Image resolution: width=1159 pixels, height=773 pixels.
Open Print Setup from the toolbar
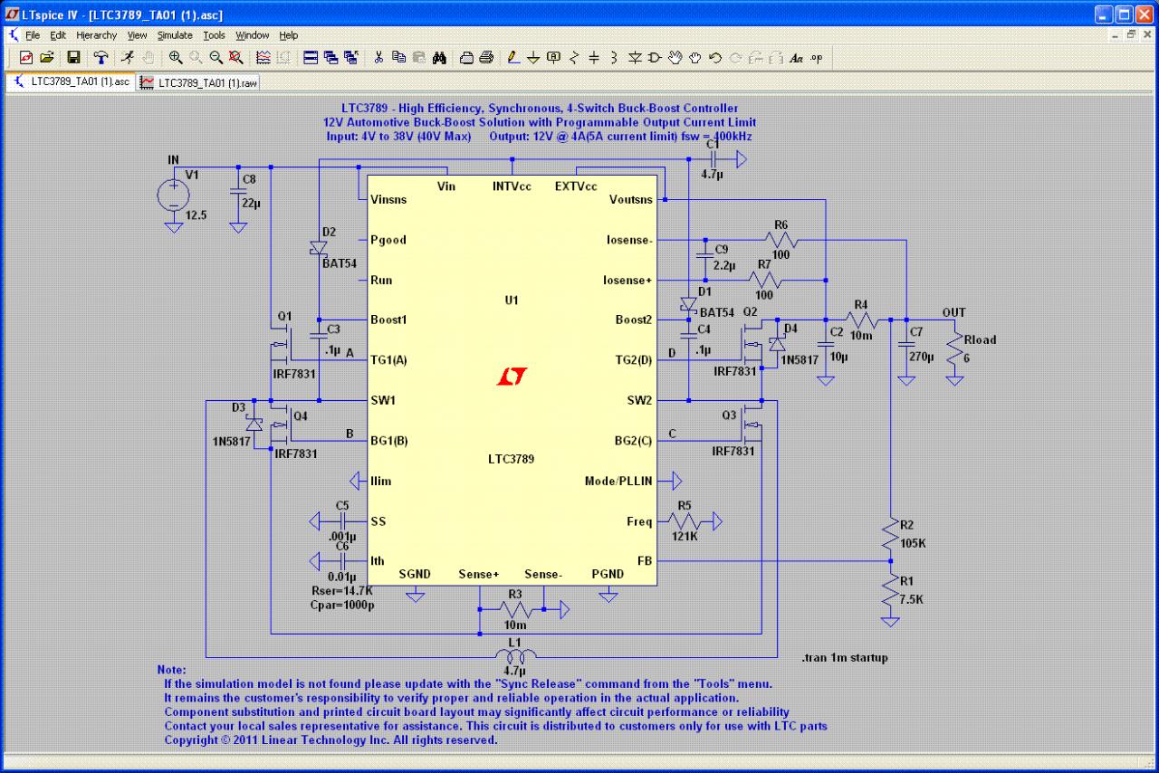click(466, 58)
